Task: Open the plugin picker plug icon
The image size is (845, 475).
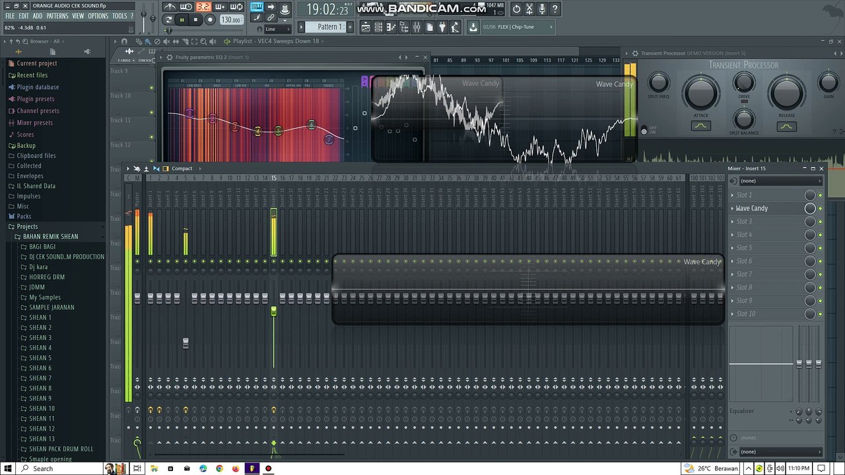Action: tap(442, 27)
